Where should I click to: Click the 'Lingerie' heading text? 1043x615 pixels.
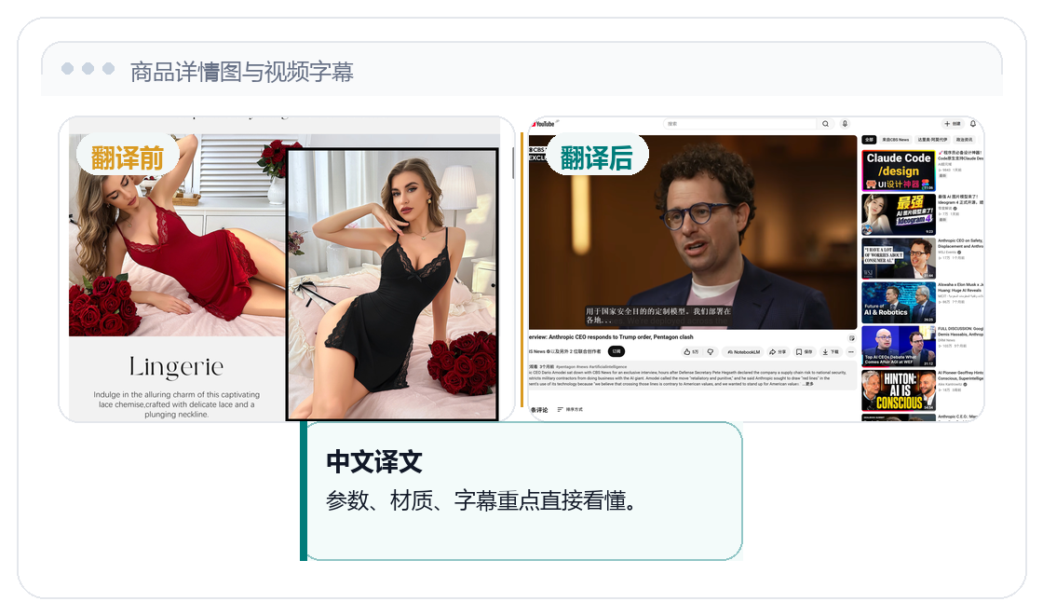tap(176, 367)
